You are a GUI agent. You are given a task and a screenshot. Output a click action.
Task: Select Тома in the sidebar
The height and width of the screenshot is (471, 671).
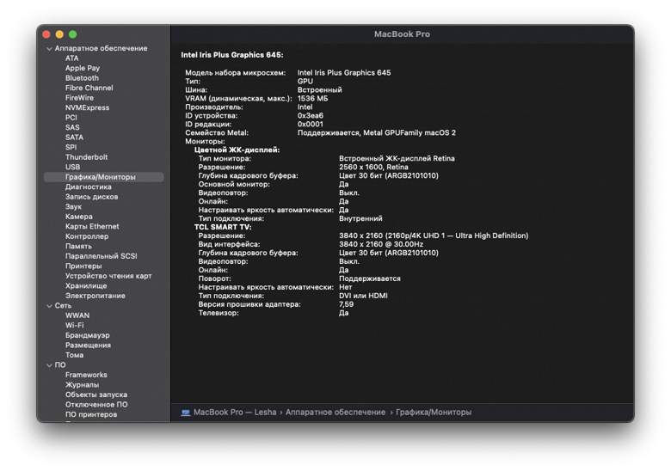[74, 355]
